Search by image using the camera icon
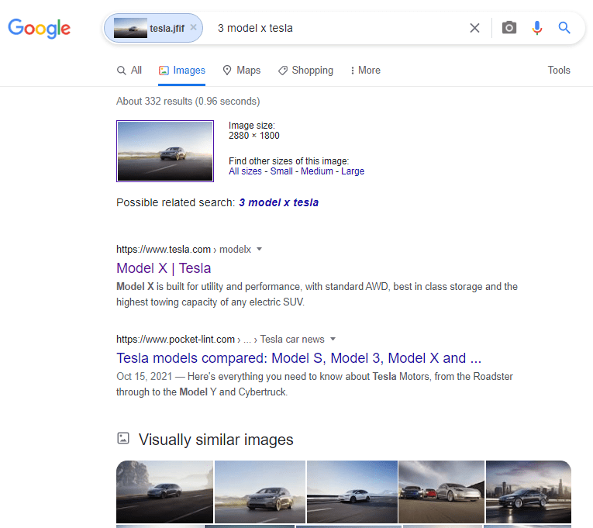This screenshot has width=593, height=528. (x=509, y=28)
